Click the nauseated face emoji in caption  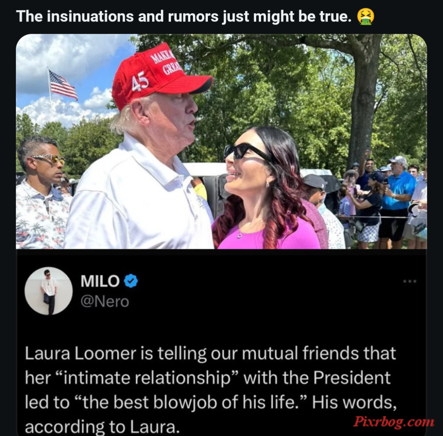(x=366, y=17)
